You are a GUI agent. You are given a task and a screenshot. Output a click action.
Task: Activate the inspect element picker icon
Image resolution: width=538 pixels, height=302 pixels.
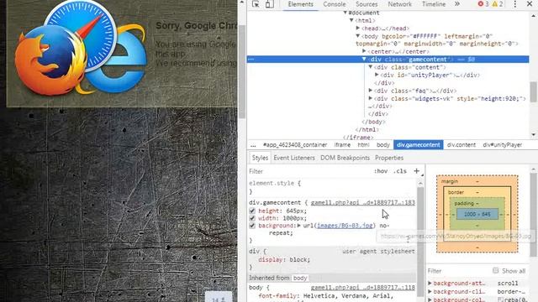click(256, 3)
